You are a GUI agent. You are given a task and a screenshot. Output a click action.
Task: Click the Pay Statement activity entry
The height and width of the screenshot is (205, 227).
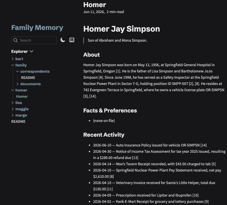[x=157, y=173]
